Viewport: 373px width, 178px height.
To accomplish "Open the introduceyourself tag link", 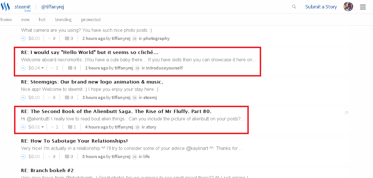I will (164, 68).
